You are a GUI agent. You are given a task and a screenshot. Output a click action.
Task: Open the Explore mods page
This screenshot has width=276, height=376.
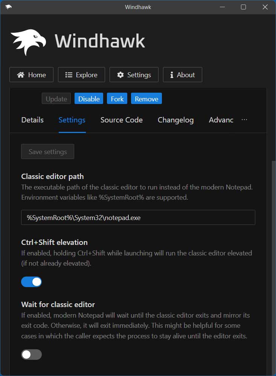pos(81,75)
